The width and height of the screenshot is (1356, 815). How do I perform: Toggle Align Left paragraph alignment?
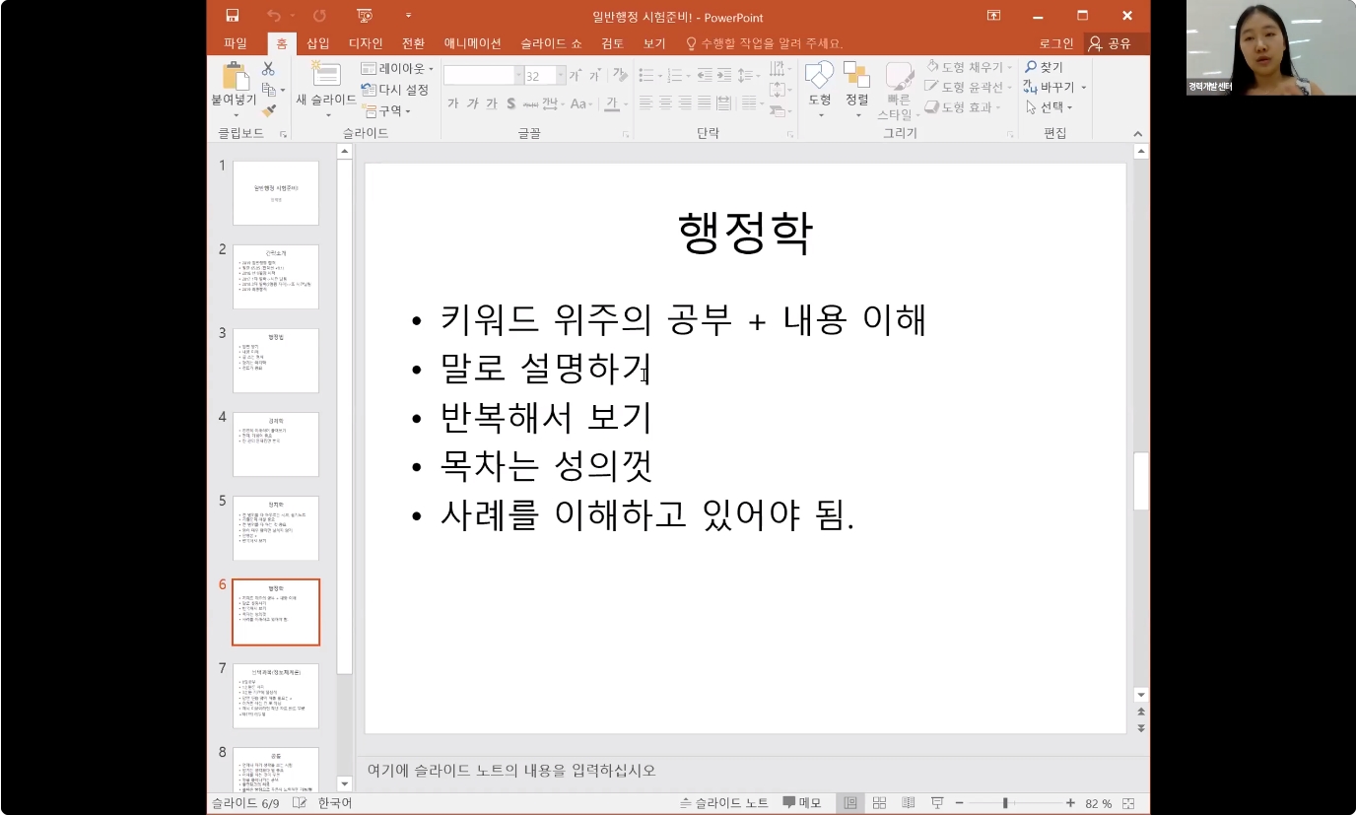click(x=646, y=103)
